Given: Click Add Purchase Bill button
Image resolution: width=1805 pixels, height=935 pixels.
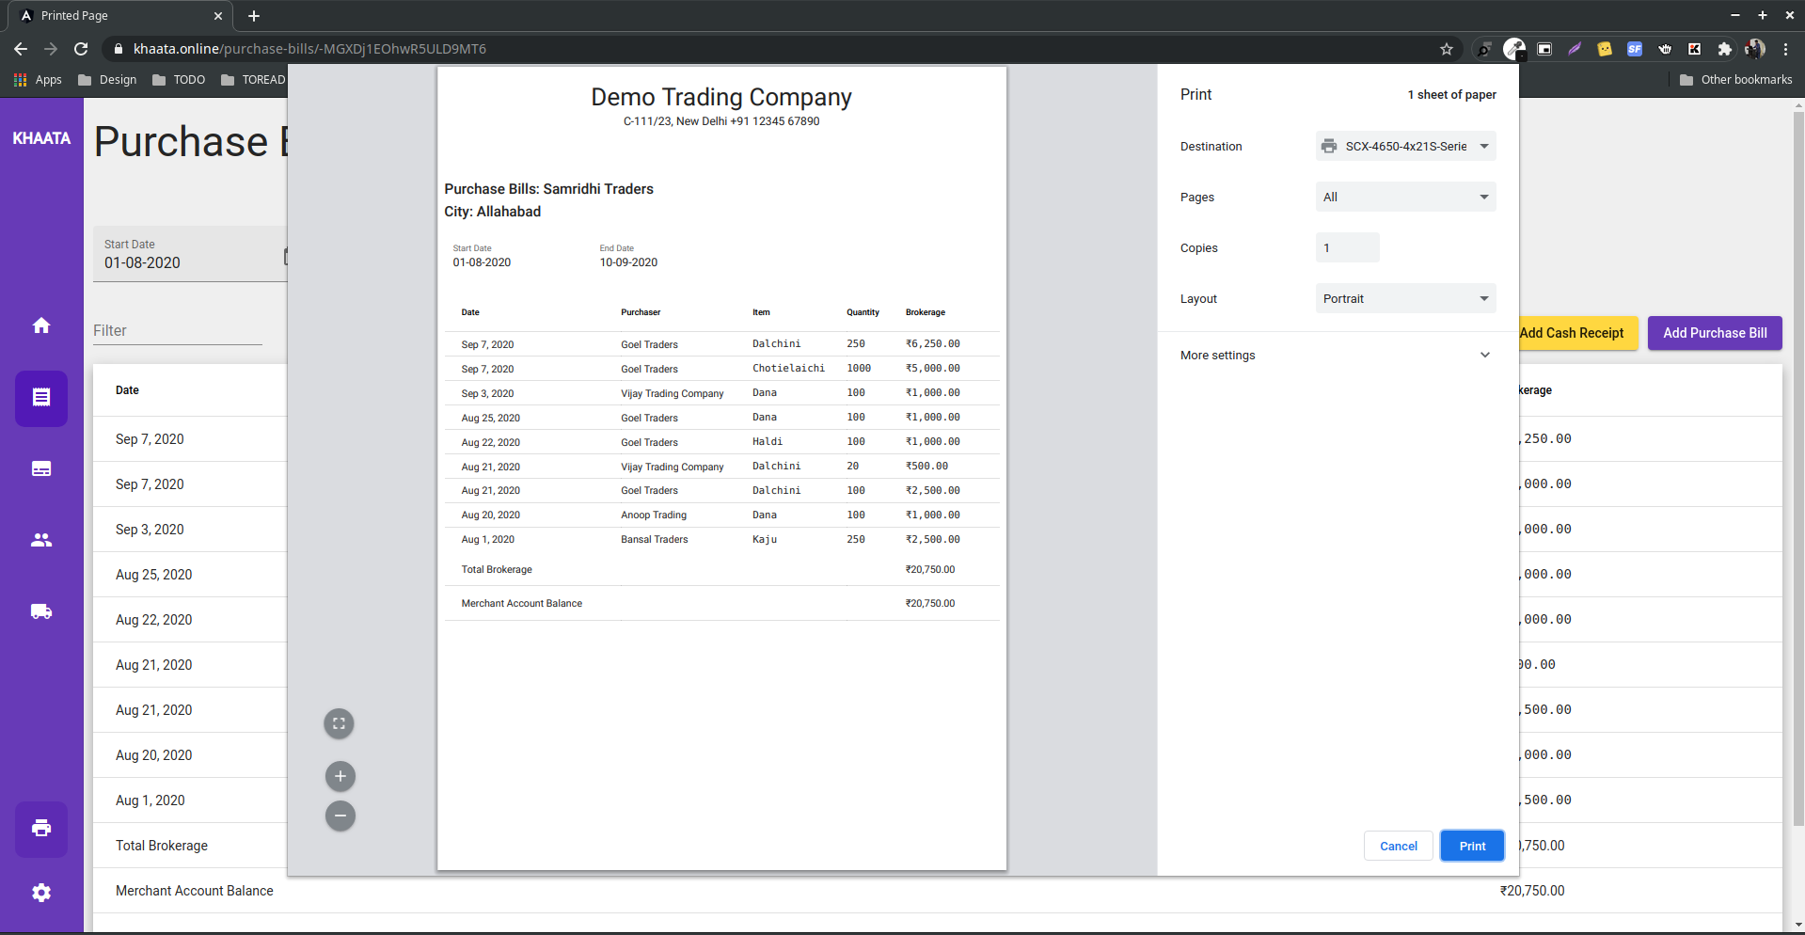Looking at the screenshot, I should point(1715,333).
